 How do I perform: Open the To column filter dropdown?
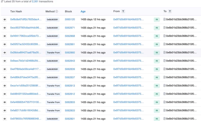(170, 12)
